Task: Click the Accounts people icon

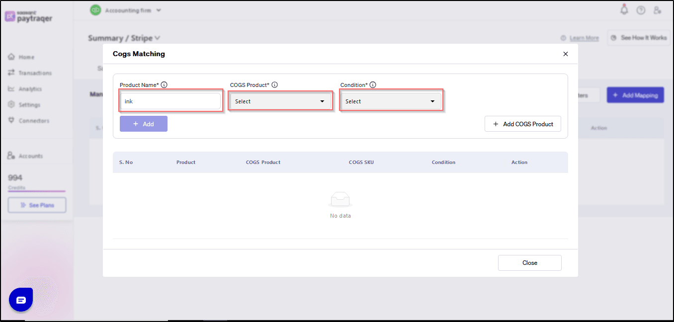Action: [x=11, y=156]
